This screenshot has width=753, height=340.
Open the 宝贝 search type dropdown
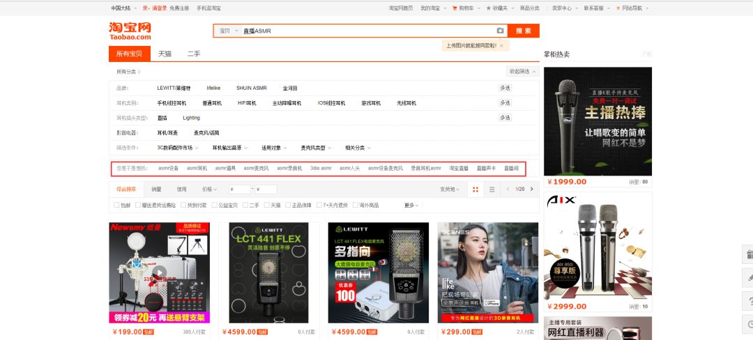click(229, 31)
